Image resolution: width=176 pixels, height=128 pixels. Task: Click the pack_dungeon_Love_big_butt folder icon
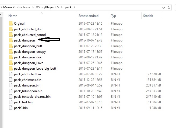click(x=11, y=69)
